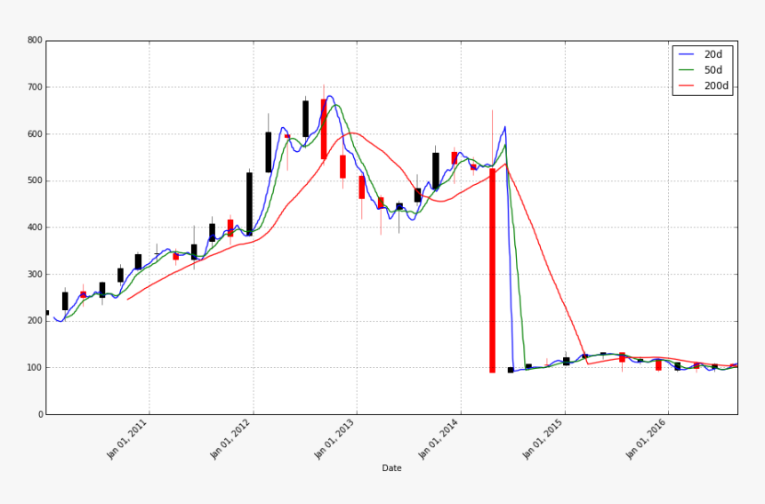
Task: Click the Jan 01, 2015 x-axis label
Action: pyautogui.click(x=541, y=440)
